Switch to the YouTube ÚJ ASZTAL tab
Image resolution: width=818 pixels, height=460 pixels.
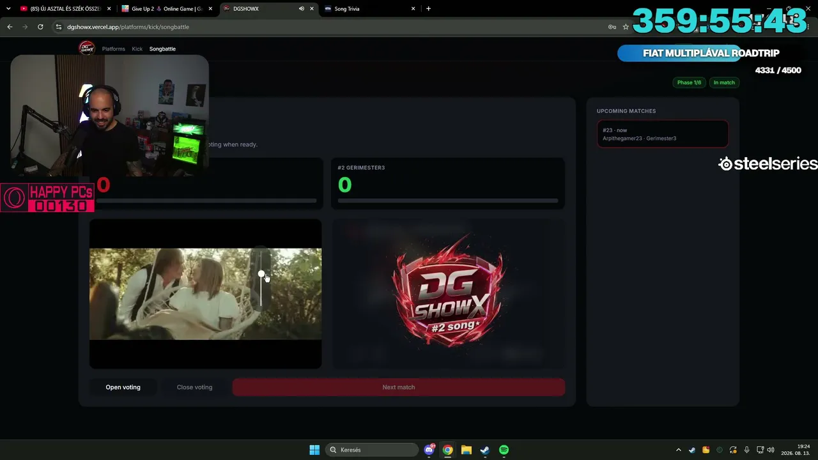click(65, 9)
